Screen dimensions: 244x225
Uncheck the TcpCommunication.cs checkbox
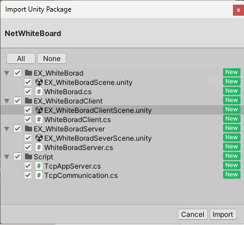28,175
